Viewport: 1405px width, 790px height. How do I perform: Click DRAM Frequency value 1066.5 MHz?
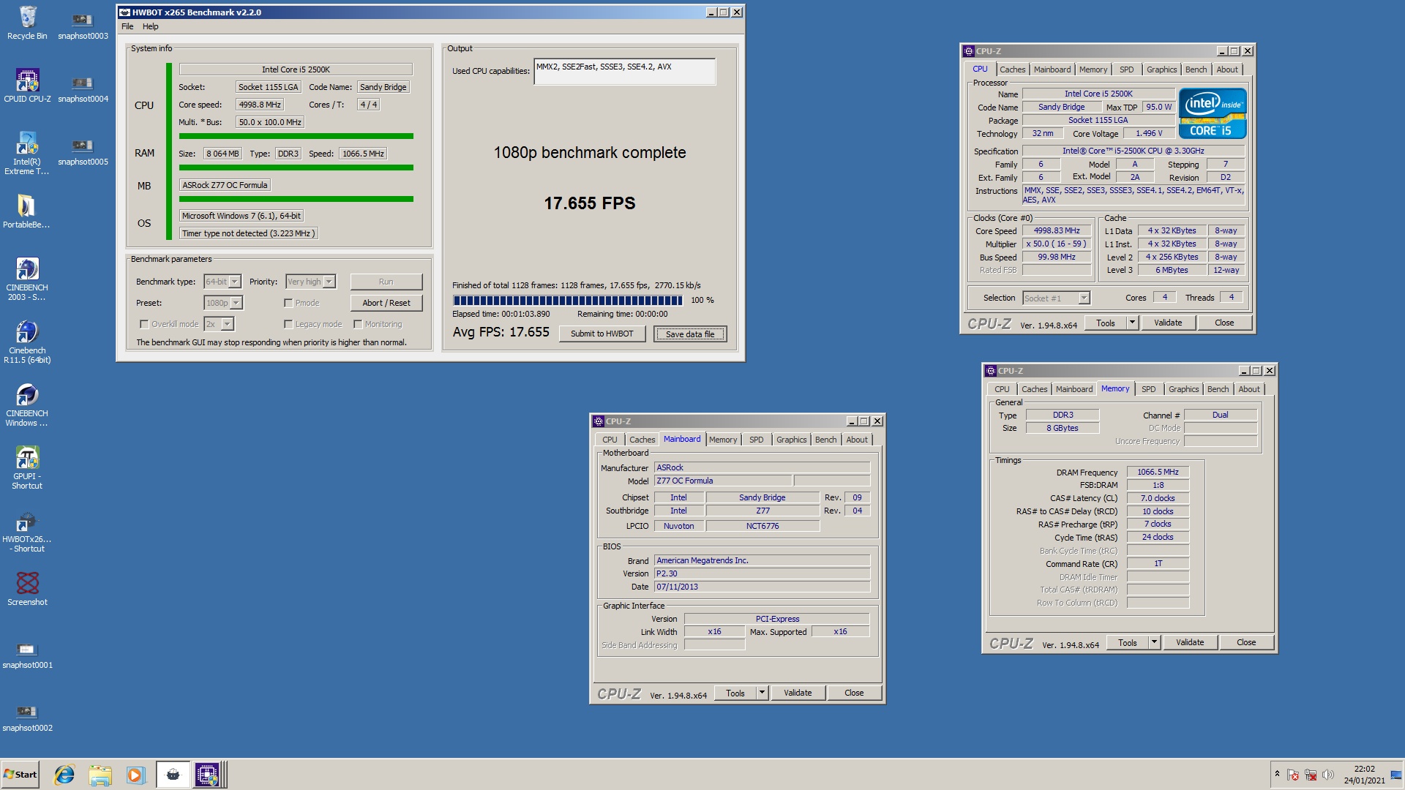[1158, 472]
